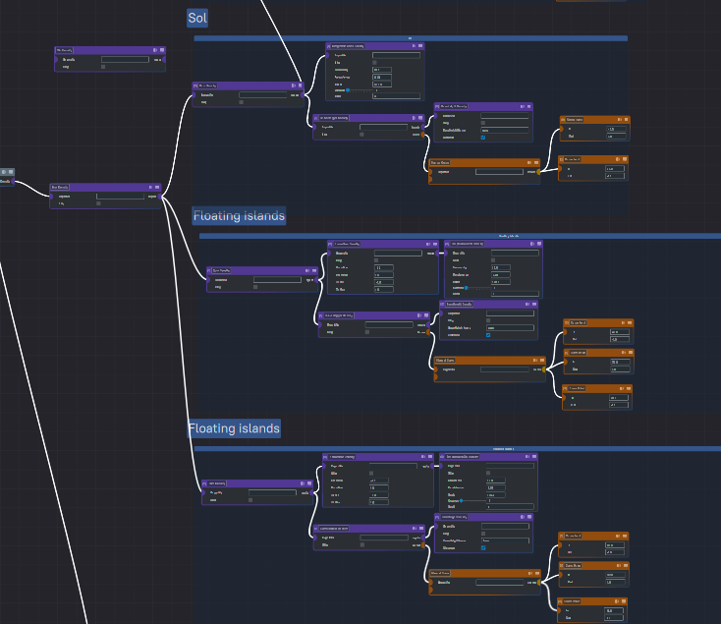Click the node-type icon on Sol's leftmost node header
The image size is (721, 624).
(195, 86)
